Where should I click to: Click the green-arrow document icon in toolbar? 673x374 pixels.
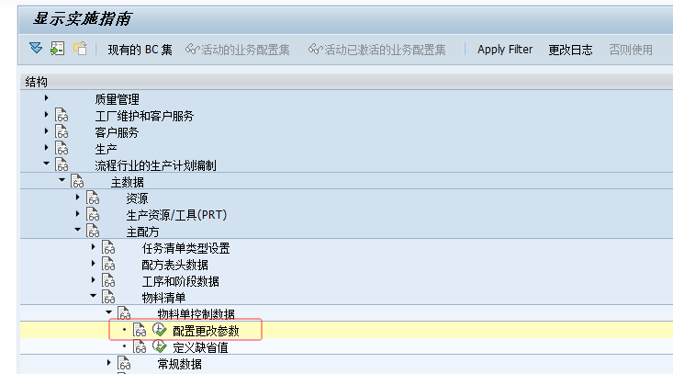tap(57, 49)
